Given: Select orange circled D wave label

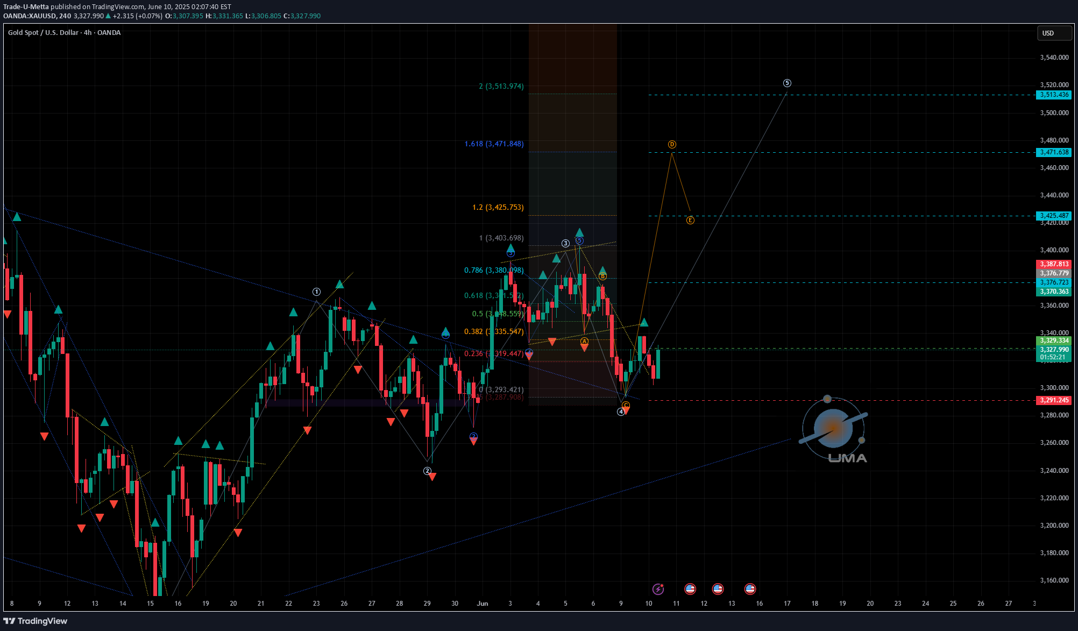Looking at the screenshot, I should coord(672,144).
